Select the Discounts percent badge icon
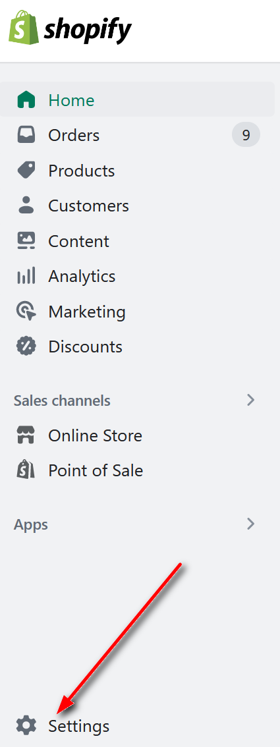 (26, 346)
